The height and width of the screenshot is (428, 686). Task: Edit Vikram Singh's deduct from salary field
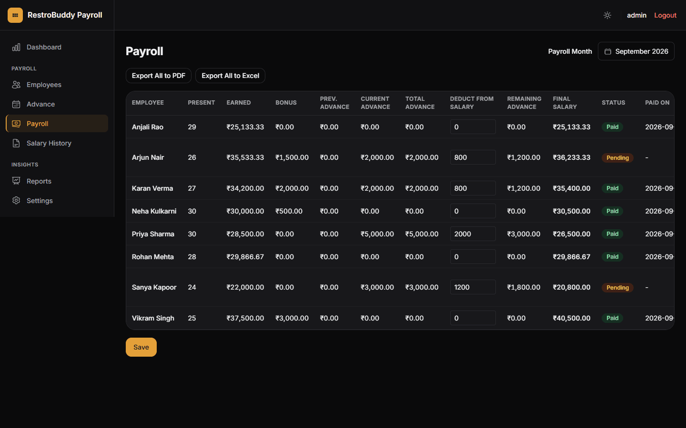tap(473, 318)
